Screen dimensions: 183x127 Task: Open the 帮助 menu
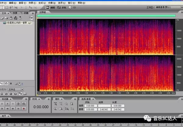81,3
